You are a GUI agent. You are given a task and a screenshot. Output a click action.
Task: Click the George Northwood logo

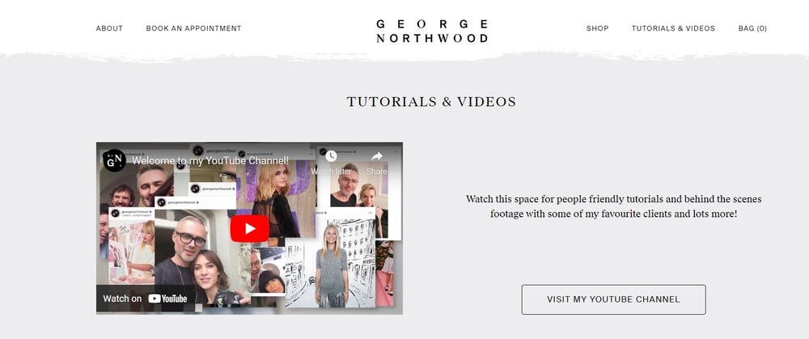[x=432, y=31]
